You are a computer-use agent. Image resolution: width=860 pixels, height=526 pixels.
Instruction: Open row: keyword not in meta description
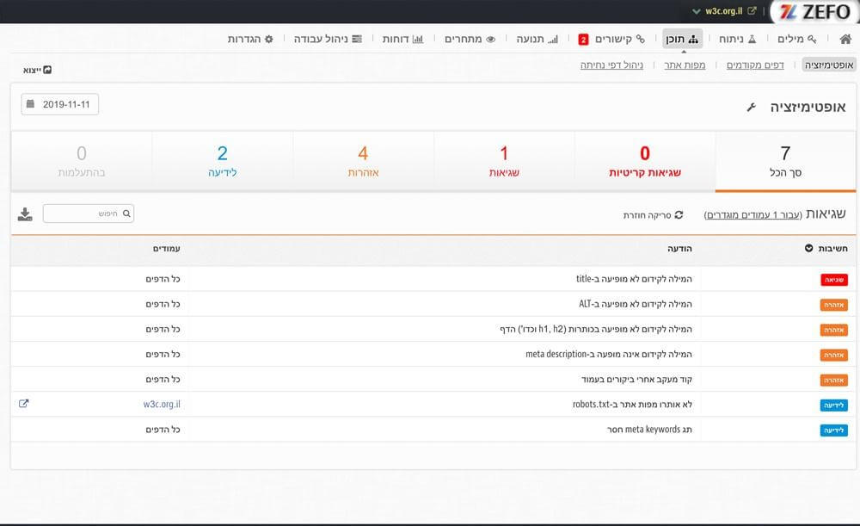pyautogui.click(x=433, y=354)
